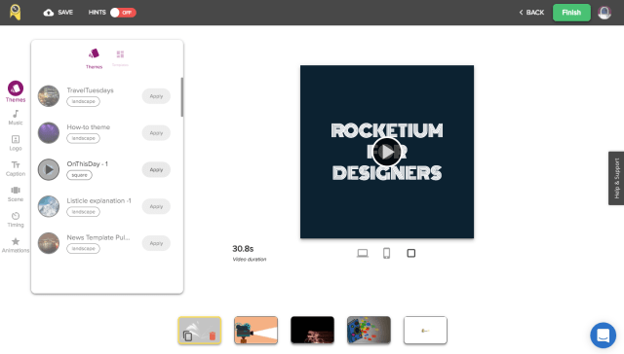
Task: Select the movie camera scene thumbnail
Action: coord(255,331)
